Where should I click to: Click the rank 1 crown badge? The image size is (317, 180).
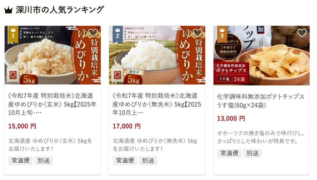pyautogui.click(x=13, y=34)
